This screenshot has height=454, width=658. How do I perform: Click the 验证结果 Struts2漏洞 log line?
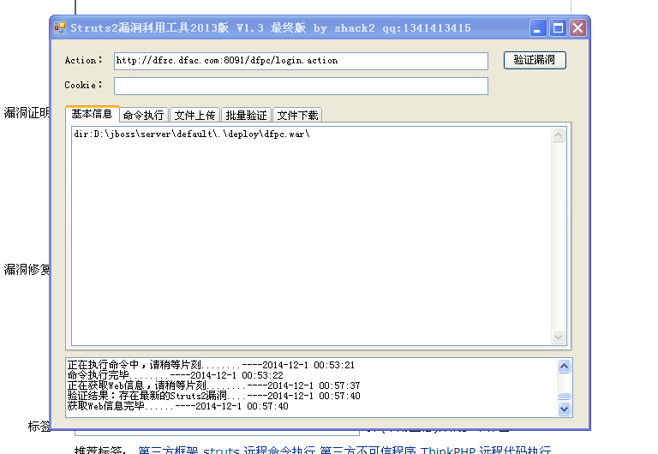click(x=213, y=396)
